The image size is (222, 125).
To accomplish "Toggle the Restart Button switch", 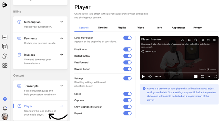I will coord(127,56).
